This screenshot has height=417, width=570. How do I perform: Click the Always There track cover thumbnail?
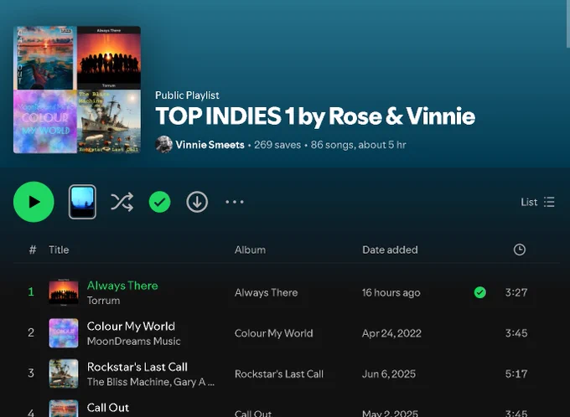click(x=64, y=292)
